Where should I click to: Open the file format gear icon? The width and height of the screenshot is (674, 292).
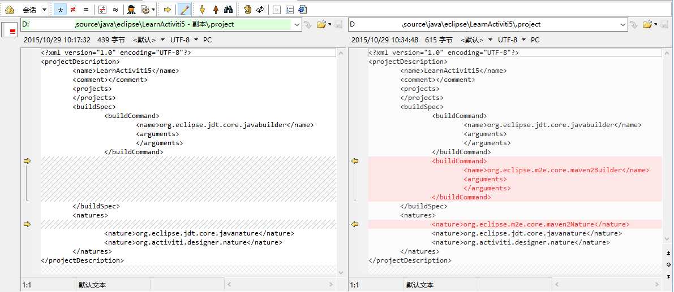[145, 9]
